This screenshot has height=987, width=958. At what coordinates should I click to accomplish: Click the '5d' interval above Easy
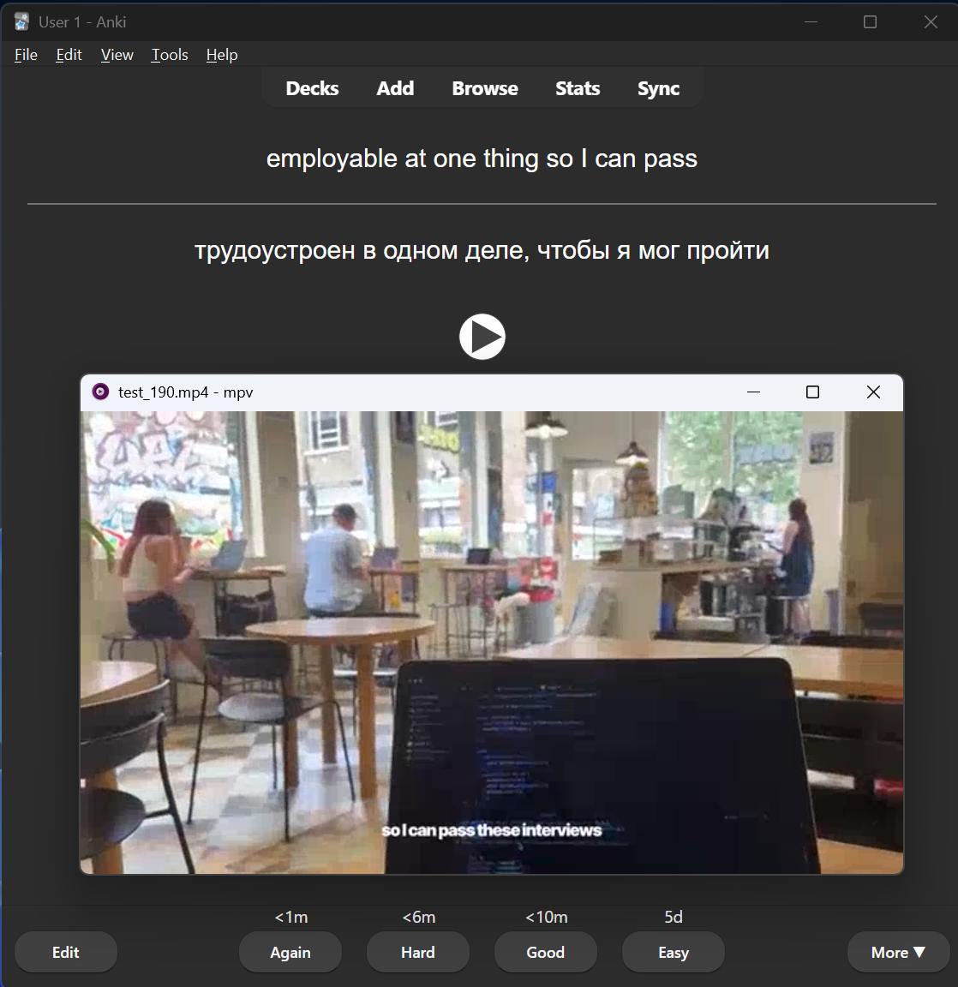point(674,917)
